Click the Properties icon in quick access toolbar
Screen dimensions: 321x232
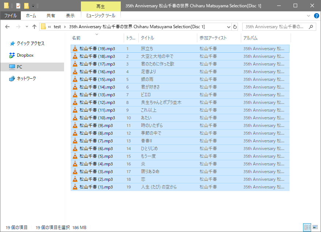pyautogui.click(x=18, y=6)
